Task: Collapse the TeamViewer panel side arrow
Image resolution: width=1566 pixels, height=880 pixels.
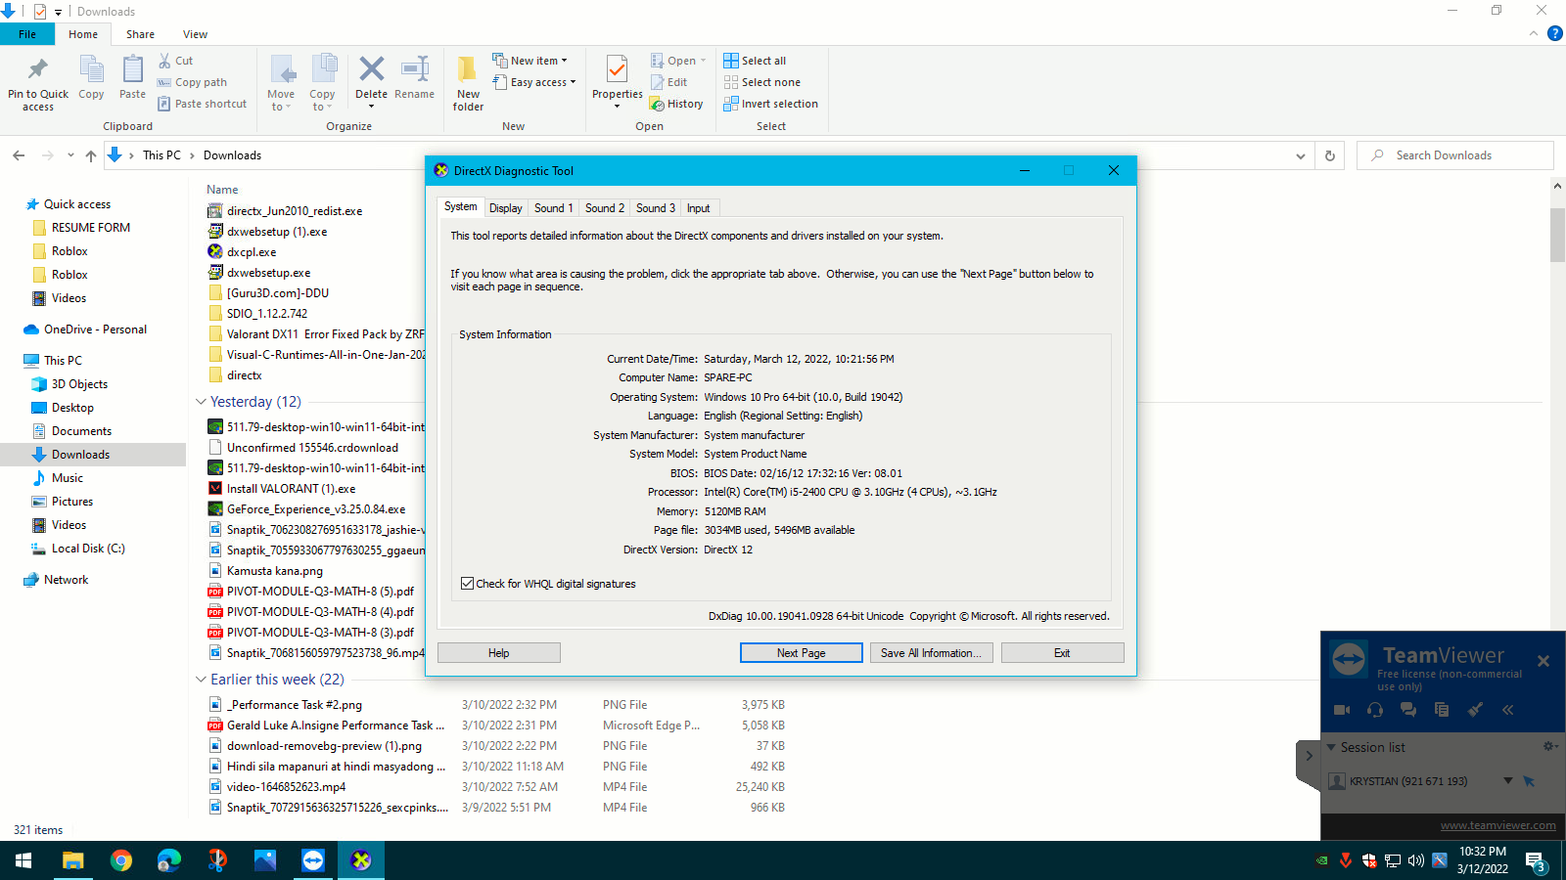Action: [1309, 756]
